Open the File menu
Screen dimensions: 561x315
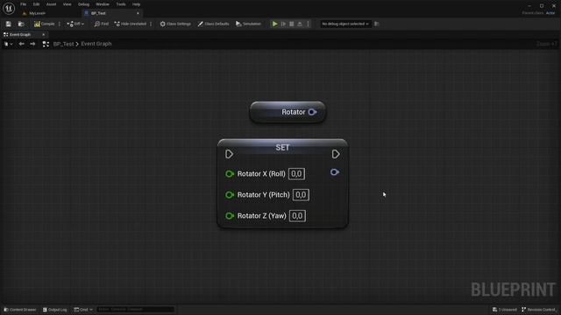click(24, 4)
